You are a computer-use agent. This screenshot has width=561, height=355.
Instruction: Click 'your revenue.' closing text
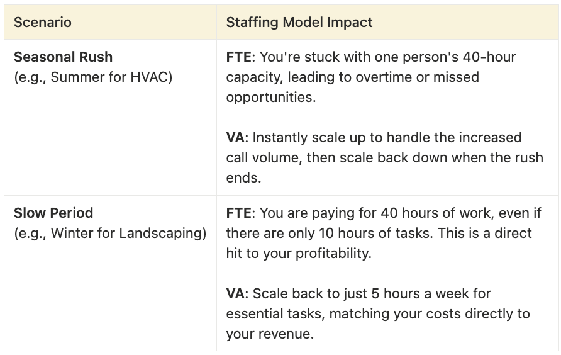(x=270, y=334)
